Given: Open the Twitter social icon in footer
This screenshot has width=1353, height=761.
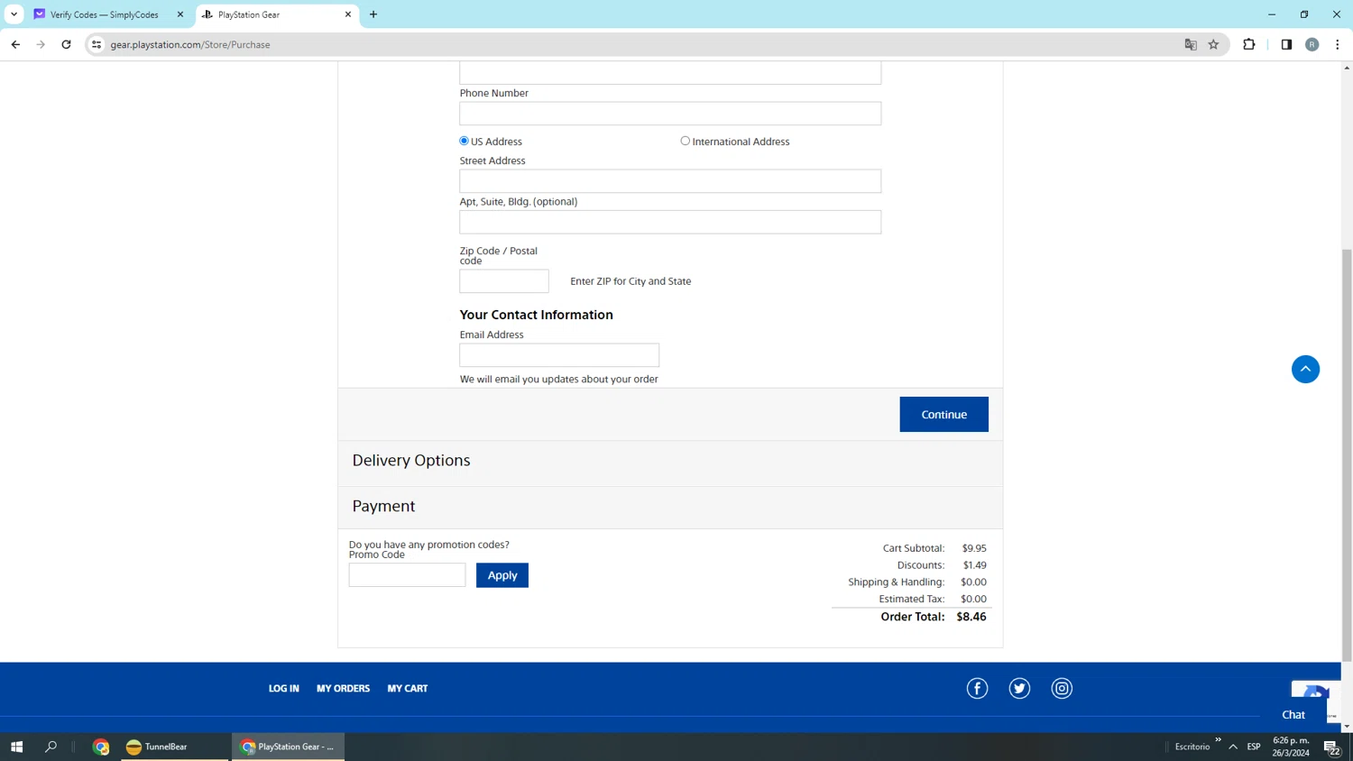Looking at the screenshot, I should [1019, 688].
